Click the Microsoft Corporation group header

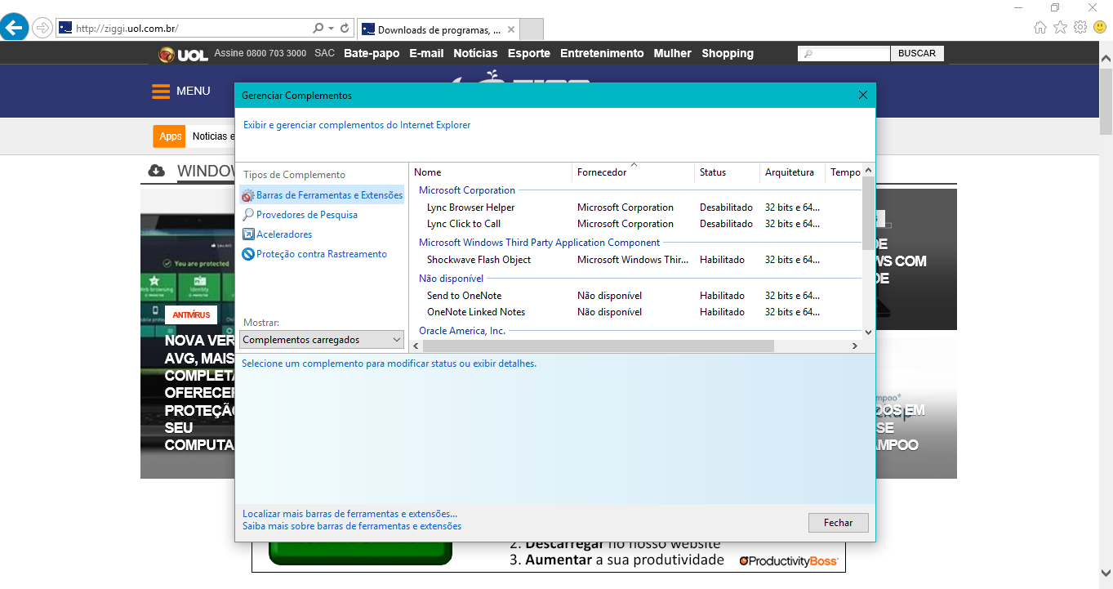pos(467,190)
